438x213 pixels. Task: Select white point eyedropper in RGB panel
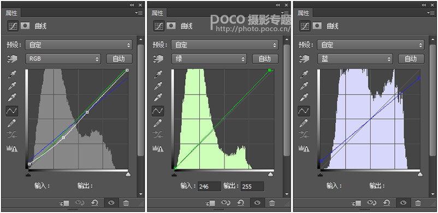(11, 98)
